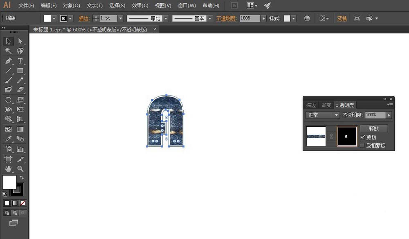Click the Stroke label link (描边)
This screenshot has width=409, height=239.
[x=84, y=18]
